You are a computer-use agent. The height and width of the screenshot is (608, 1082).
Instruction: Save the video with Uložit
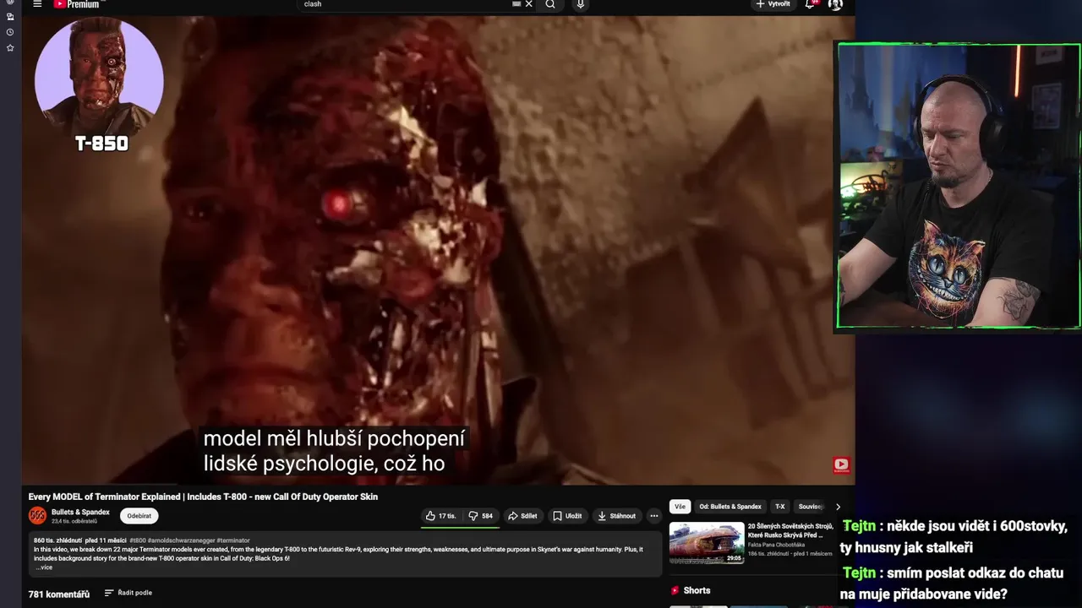tap(567, 516)
